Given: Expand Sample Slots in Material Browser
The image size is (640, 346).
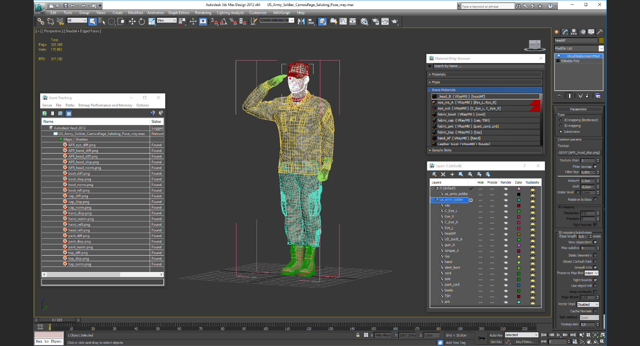Looking at the screenshot, I should pos(485,150).
